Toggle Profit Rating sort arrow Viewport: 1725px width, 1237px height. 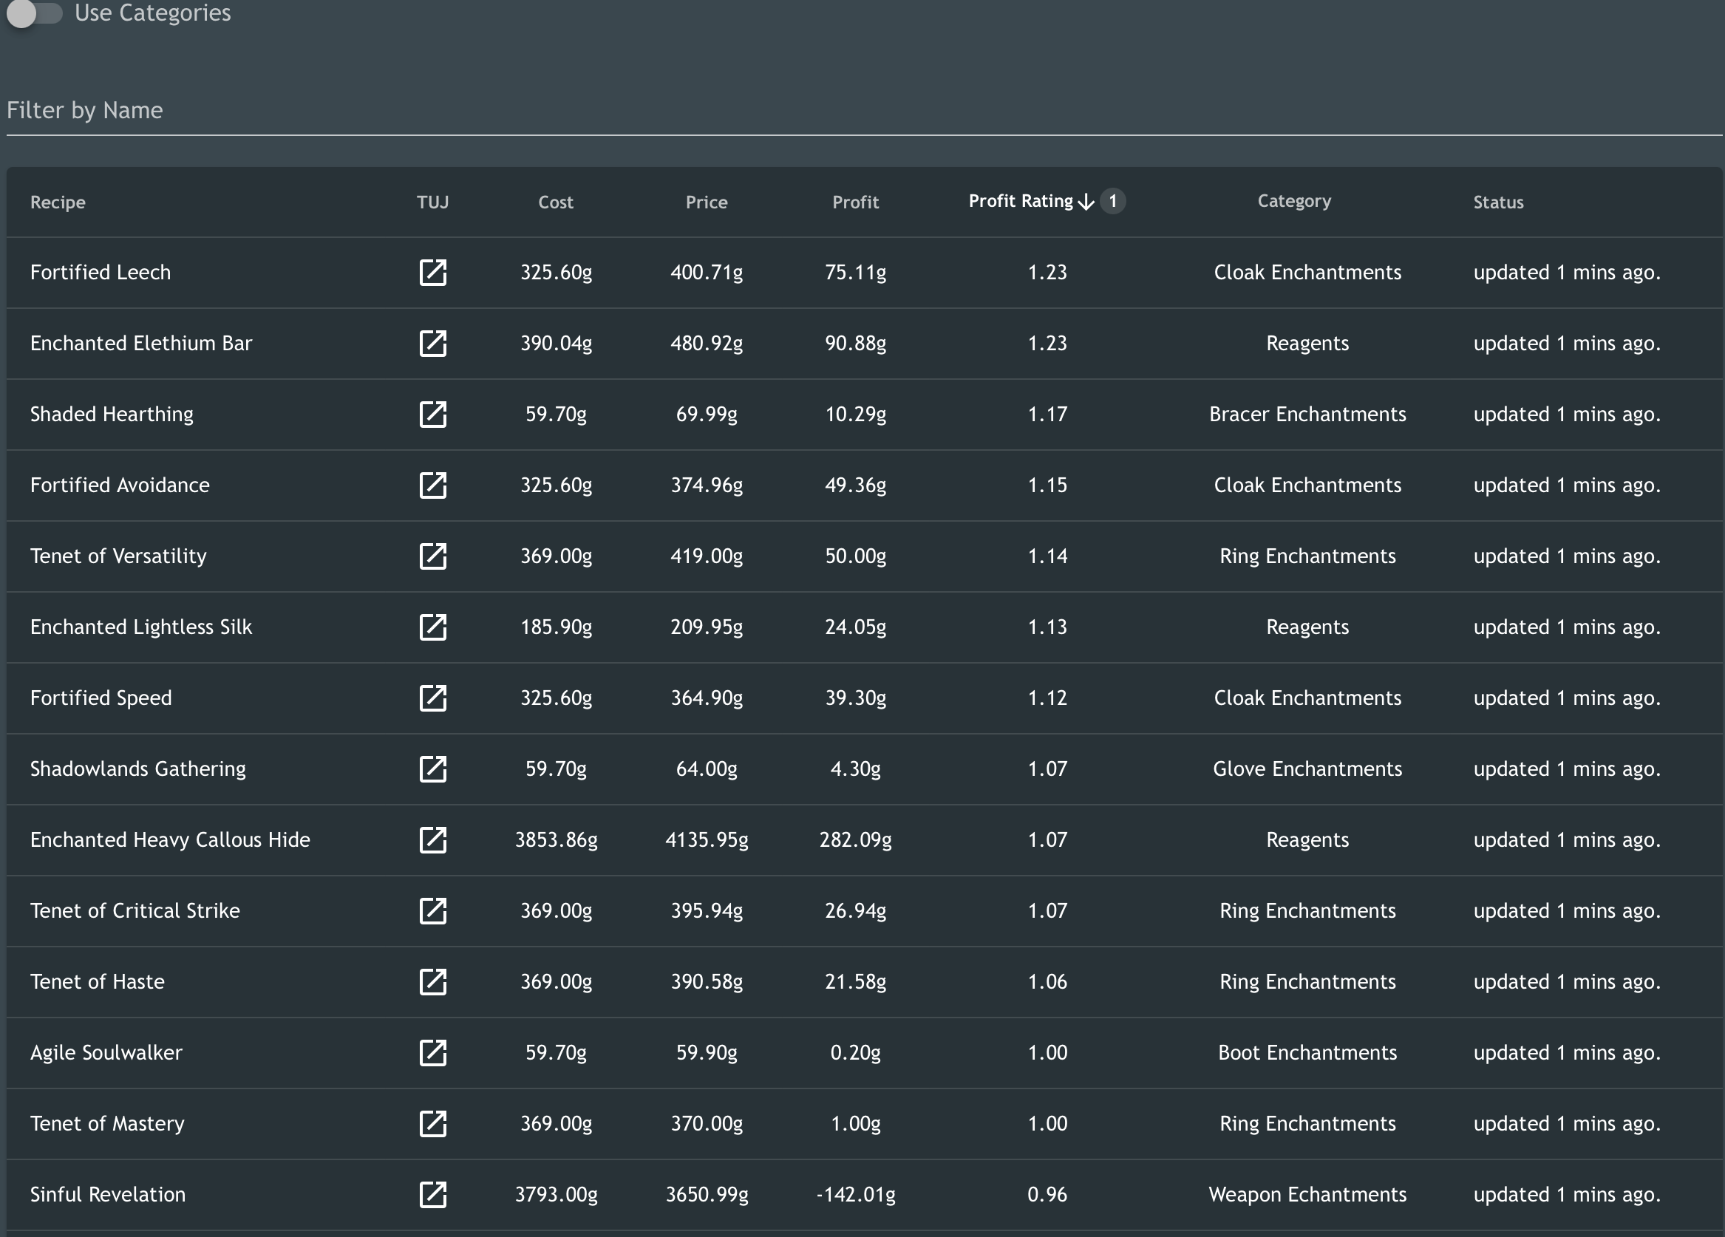tap(1086, 202)
